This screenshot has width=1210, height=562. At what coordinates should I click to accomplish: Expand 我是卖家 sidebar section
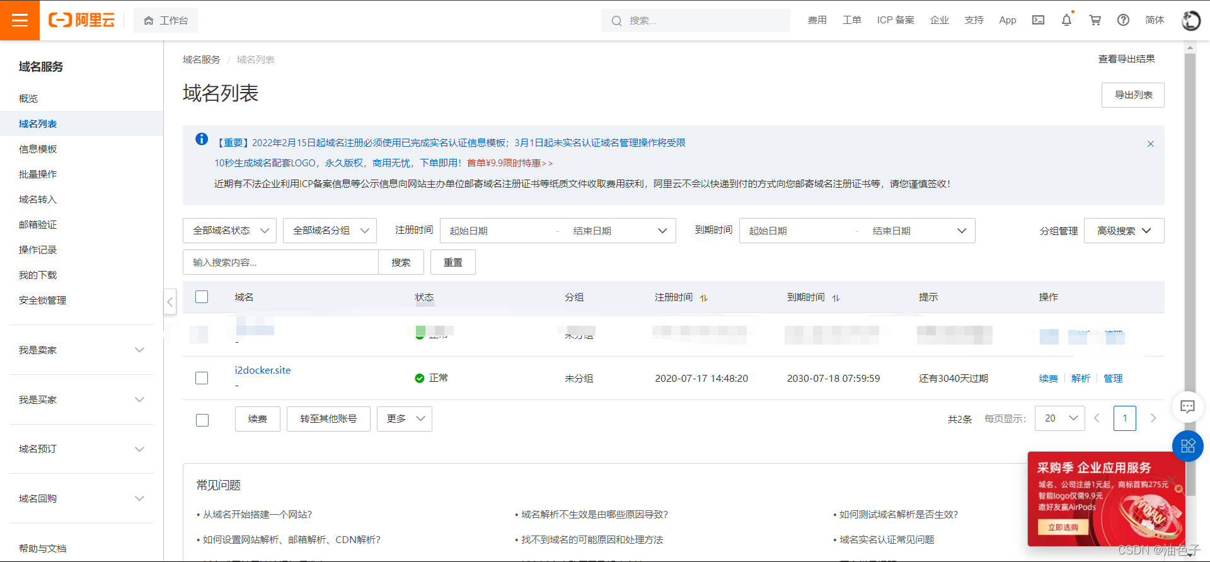pos(82,350)
